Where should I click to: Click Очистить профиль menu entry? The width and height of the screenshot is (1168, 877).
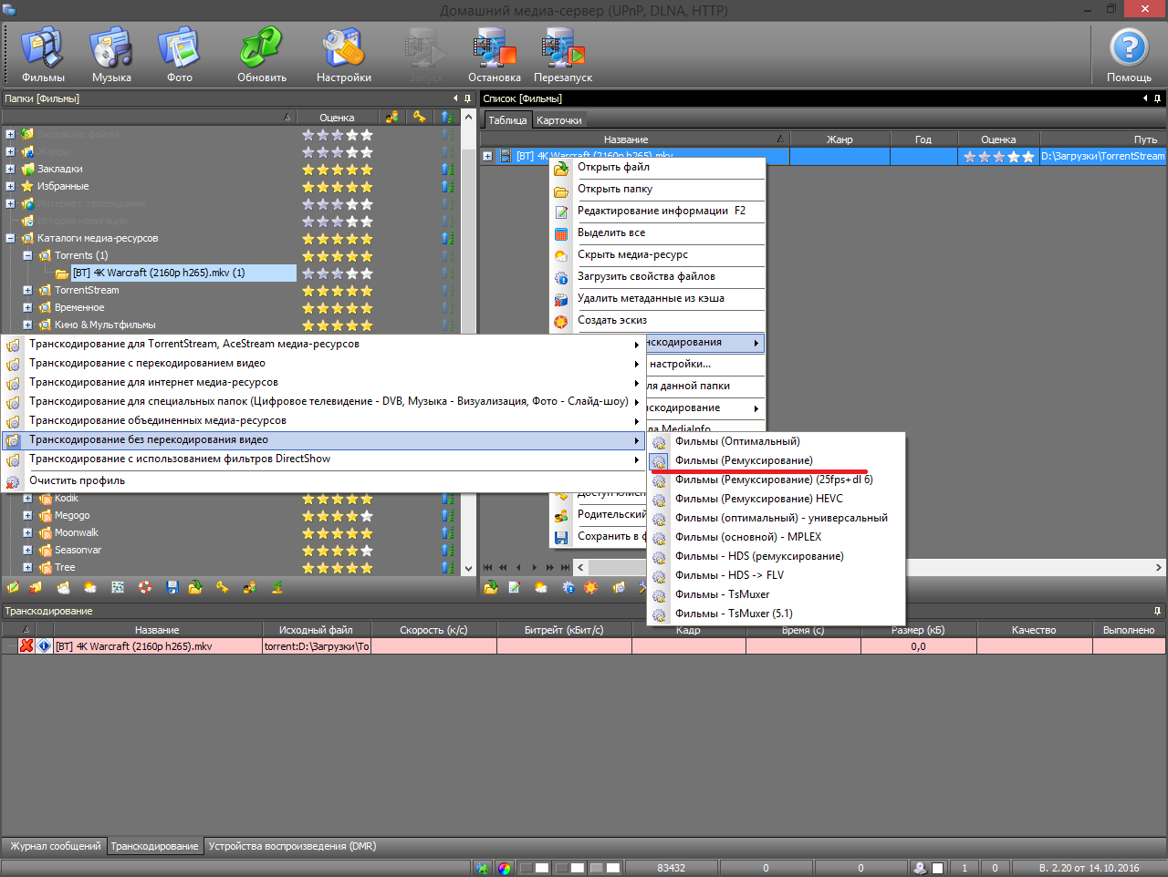tap(77, 480)
